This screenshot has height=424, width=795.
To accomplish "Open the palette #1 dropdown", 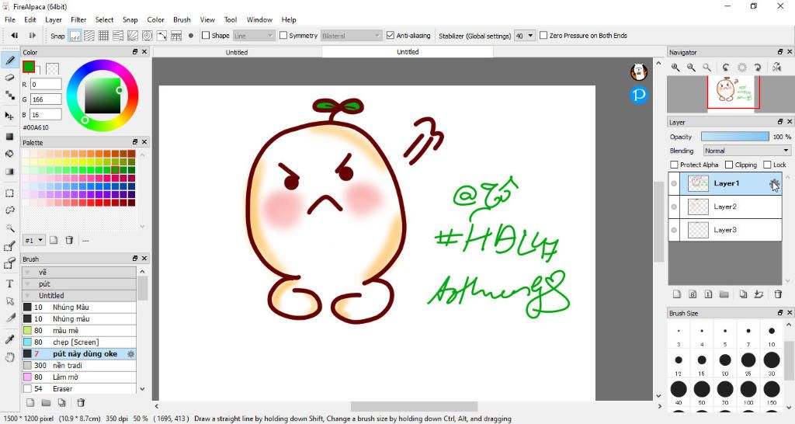I will pyautogui.click(x=34, y=241).
